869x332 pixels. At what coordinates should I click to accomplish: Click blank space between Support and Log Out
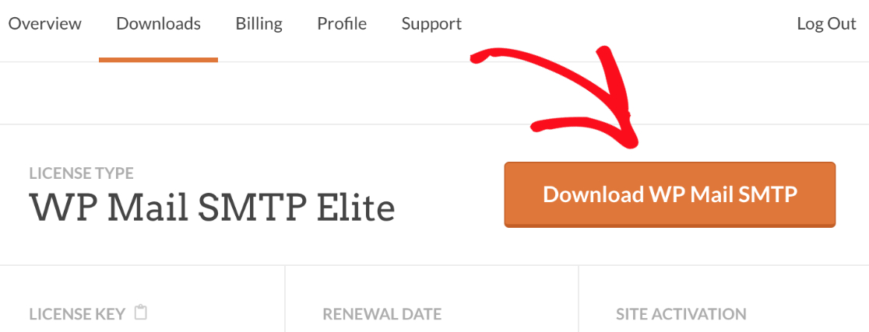click(629, 24)
